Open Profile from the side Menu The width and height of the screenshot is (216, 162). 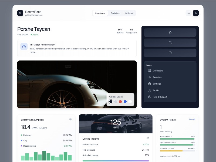[170, 90]
